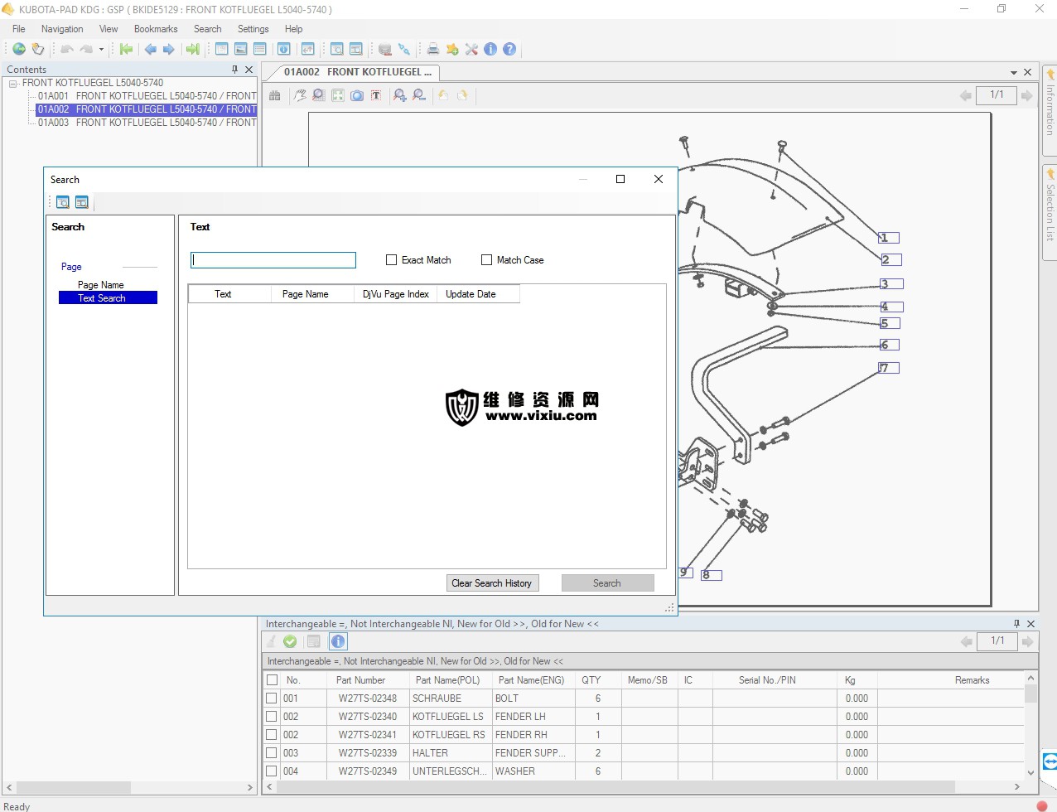Screen dimensions: 1057x812
Task: Click the blue info icon in parts toolbar
Action: coord(338,641)
